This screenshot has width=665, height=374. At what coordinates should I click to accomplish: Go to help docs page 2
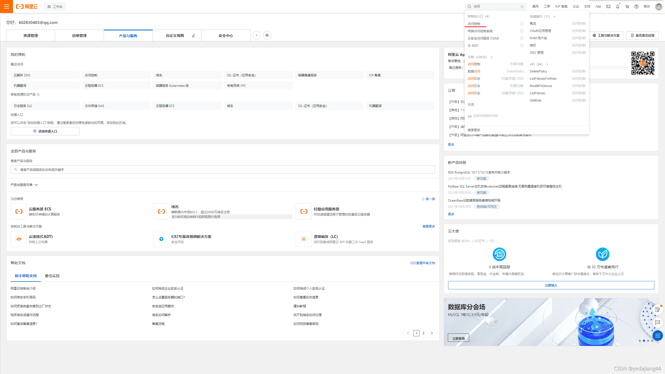pos(423,333)
